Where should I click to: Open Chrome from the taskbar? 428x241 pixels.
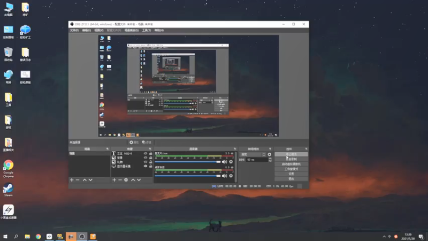[38, 237]
